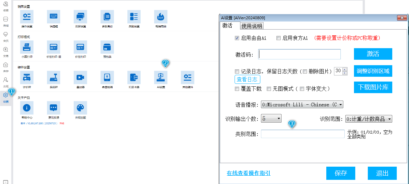The height and width of the screenshot is (184, 409).
Task: Click the version text V1.60.247.100
Action: 40,123
